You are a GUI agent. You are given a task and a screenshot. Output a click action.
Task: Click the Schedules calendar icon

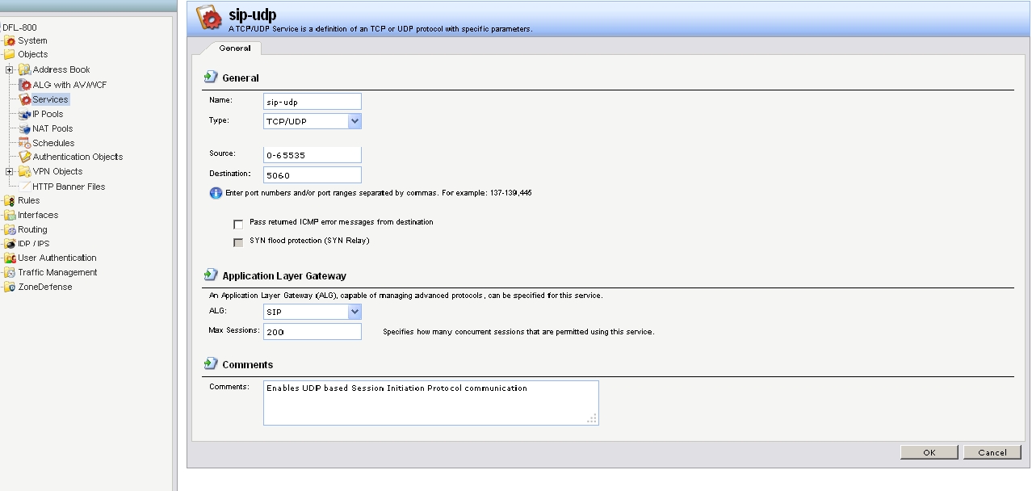pyautogui.click(x=25, y=143)
